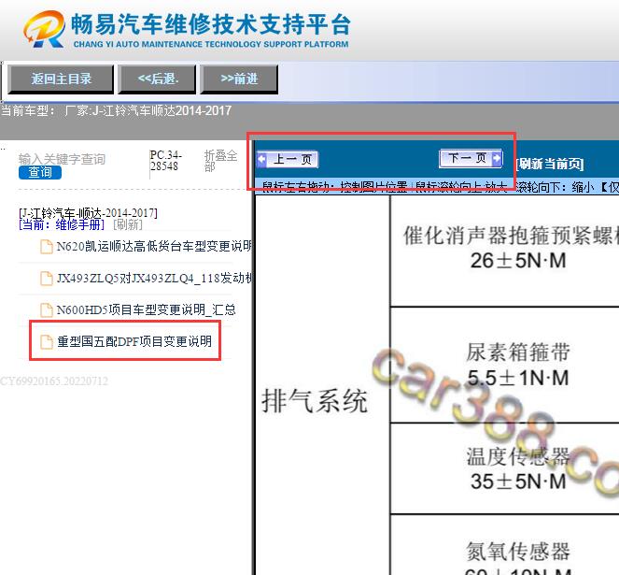Click the PC.34-28548 label
Viewport: 619px width, 575px height.
pos(166,160)
